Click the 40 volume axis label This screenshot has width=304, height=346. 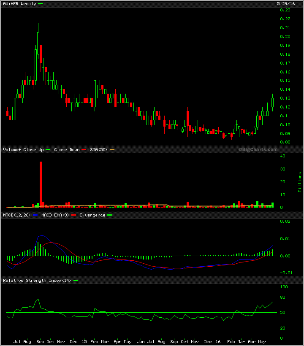(282, 156)
